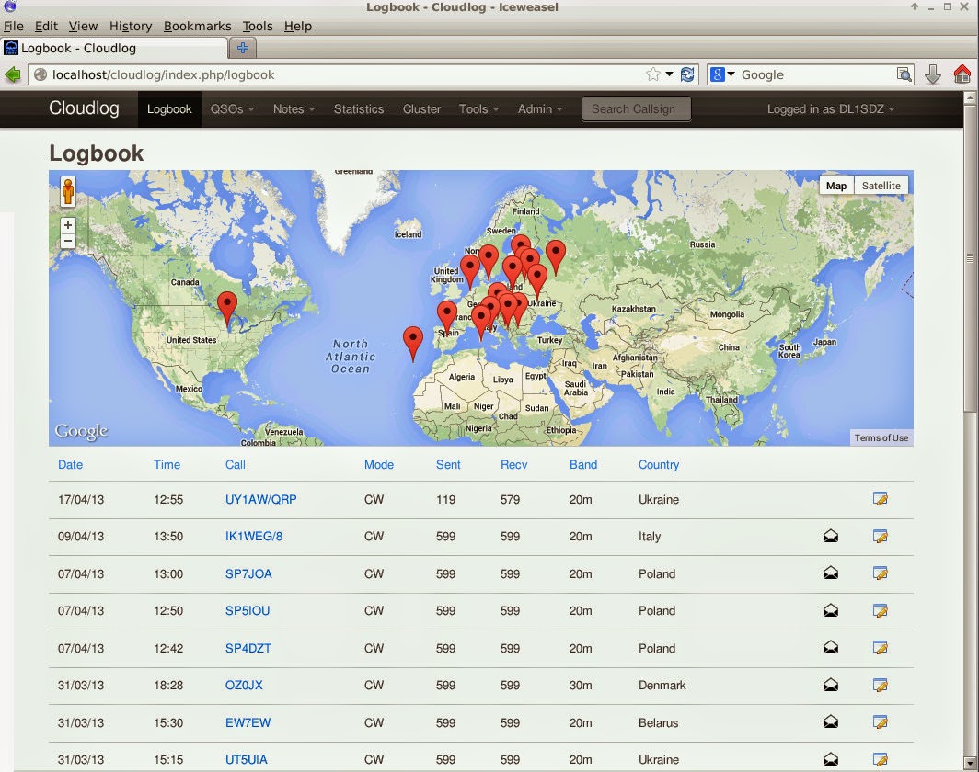Viewport: 979px width, 772px height.
Task: Select the Logbook - Cloudlog browser tab
Action: [114, 48]
